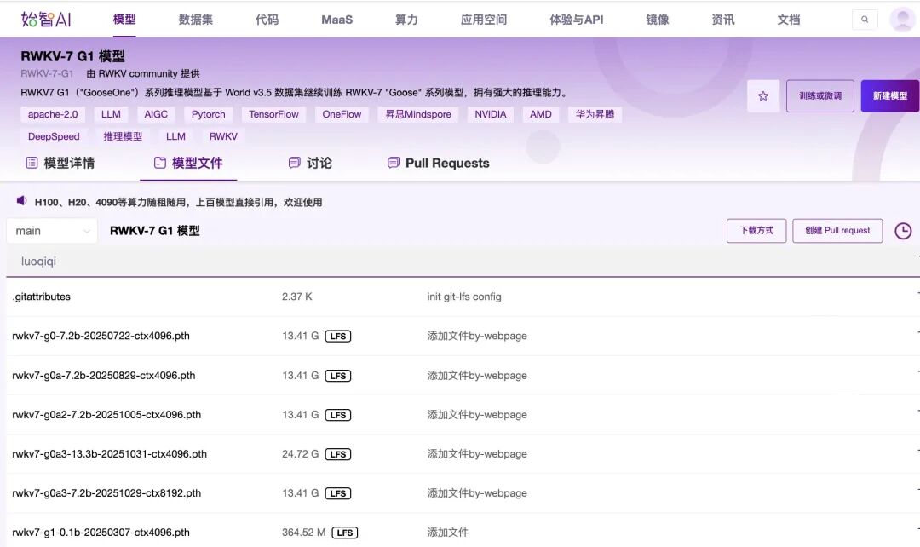Click the RWKV-7-G1 model ID text

[47, 73]
